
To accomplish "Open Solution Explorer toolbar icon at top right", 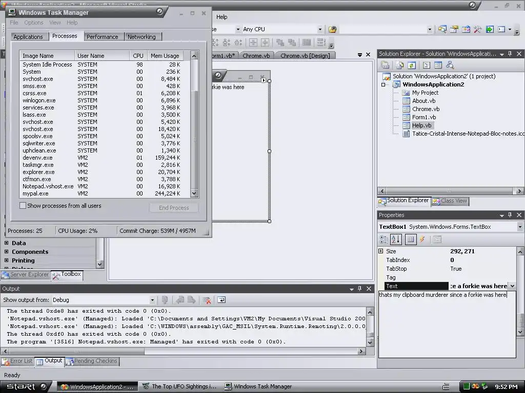I will point(442,29).
